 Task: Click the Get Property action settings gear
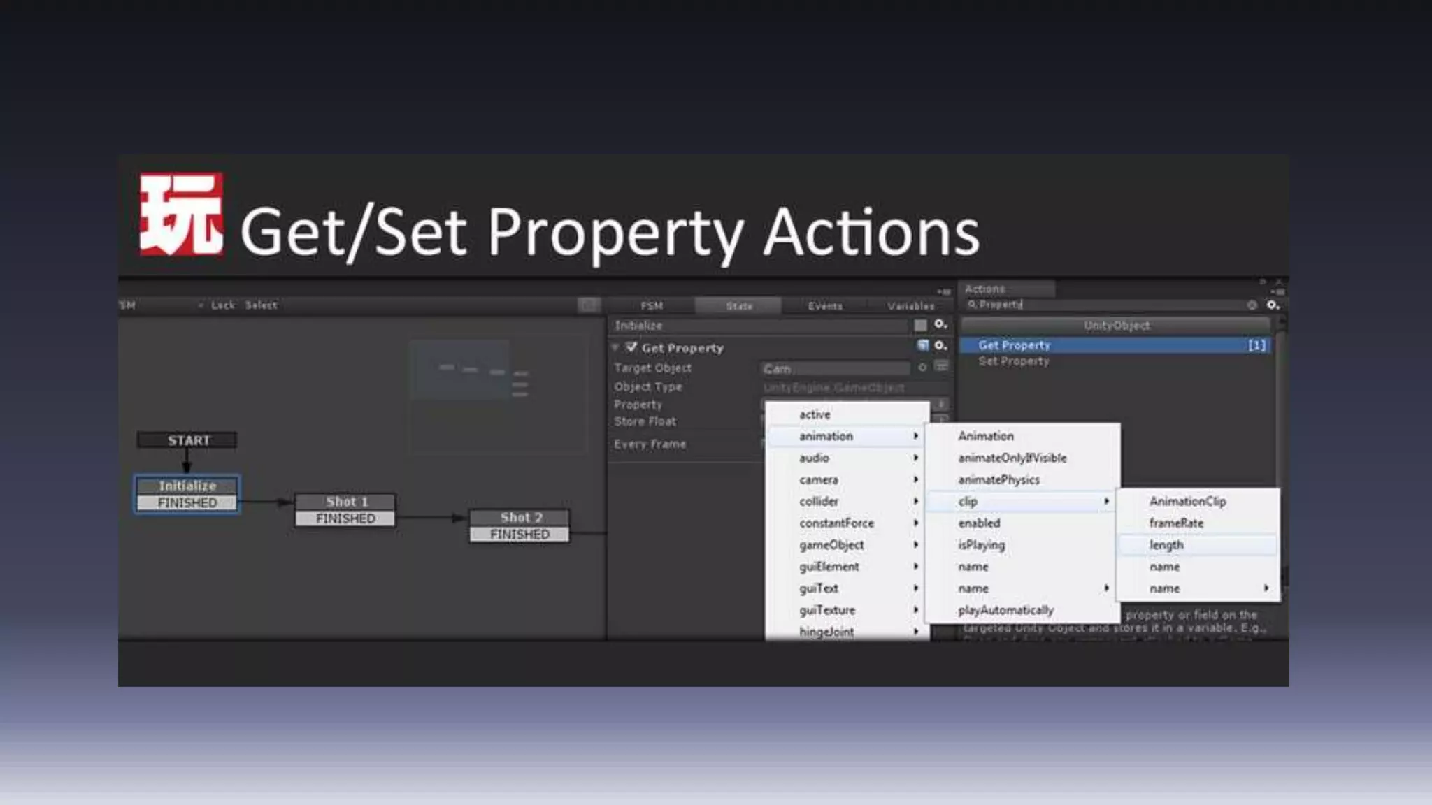[x=940, y=346]
